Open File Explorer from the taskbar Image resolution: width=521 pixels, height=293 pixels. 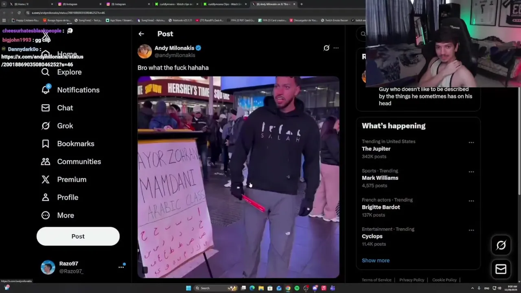[x=261, y=288]
